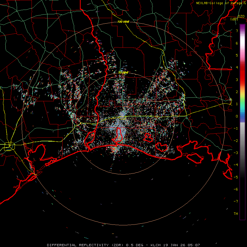
Task: Click the -2 scale label
Action: [x=236, y=141]
